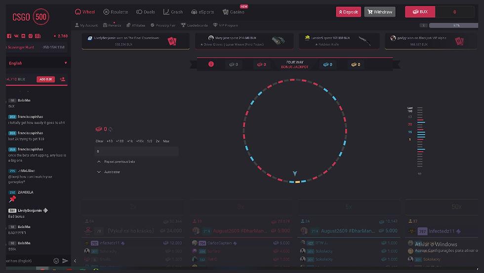Switch to the Wheel game tab
484x273 pixels.
[85, 12]
